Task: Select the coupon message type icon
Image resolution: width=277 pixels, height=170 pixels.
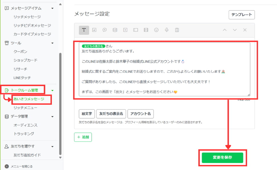Action: point(136,30)
